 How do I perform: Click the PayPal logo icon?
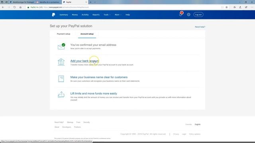pyautogui.click(x=53, y=15)
